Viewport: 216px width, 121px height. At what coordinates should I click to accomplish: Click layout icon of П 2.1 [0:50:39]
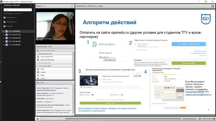tap(6, 41)
